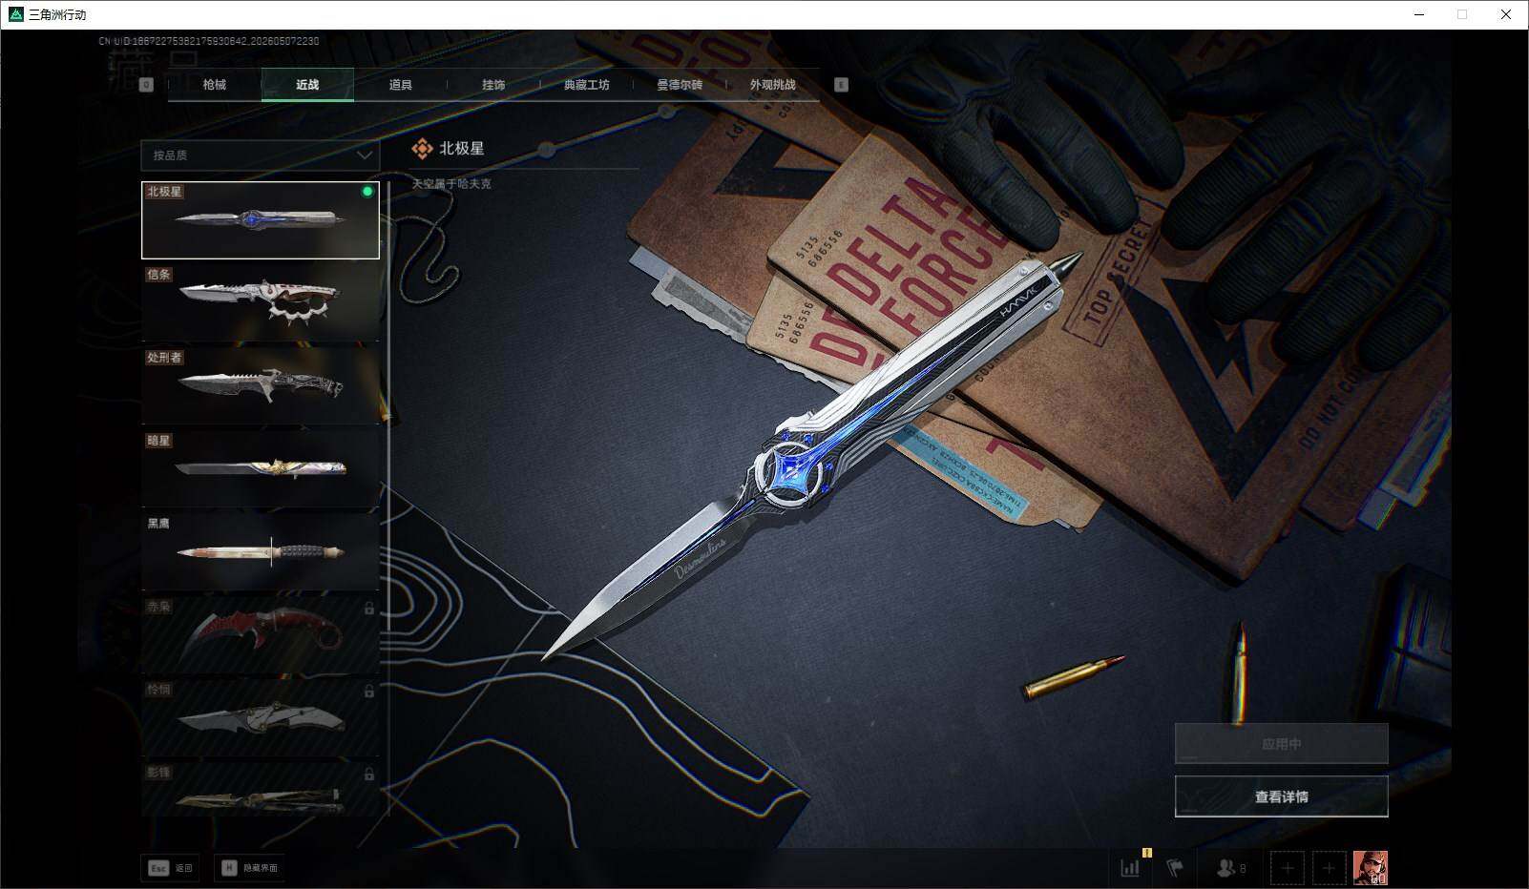Click the 天空属于哈夫克 description text
The height and width of the screenshot is (889, 1529).
click(451, 183)
